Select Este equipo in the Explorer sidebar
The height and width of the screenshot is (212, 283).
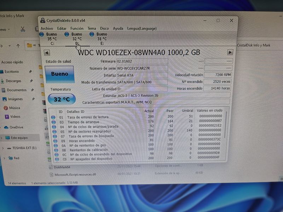(19, 138)
